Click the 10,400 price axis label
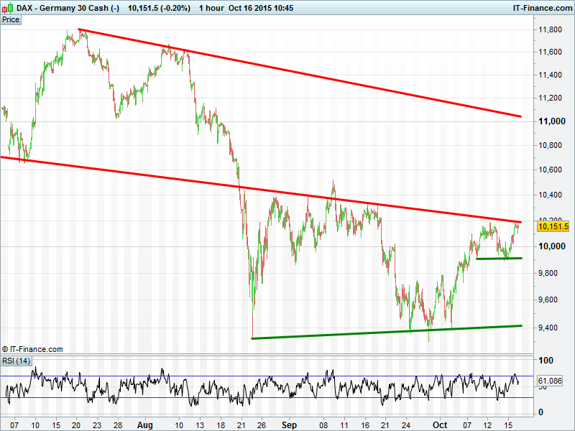Viewport: 575px width, 431px height. (x=550, y=195)
